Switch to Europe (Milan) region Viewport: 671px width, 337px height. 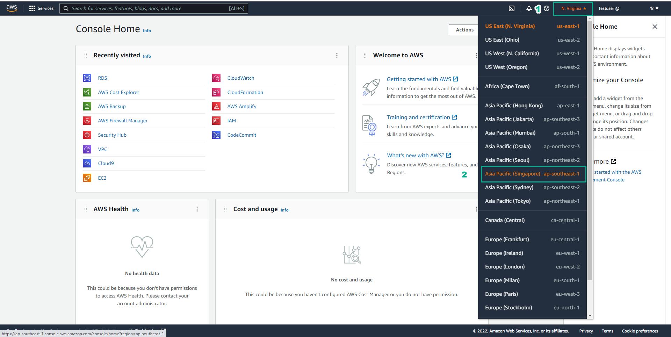point(532,280)
